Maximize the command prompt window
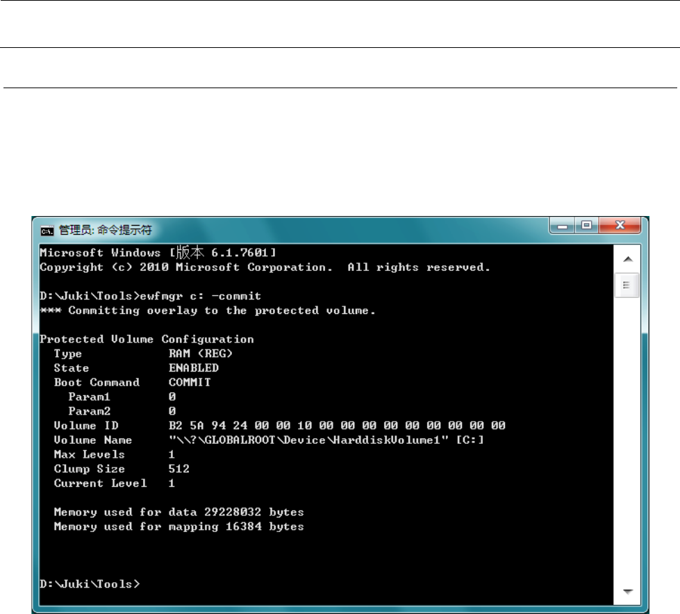Screen dimensions: 680x614 tap(587, 226)
